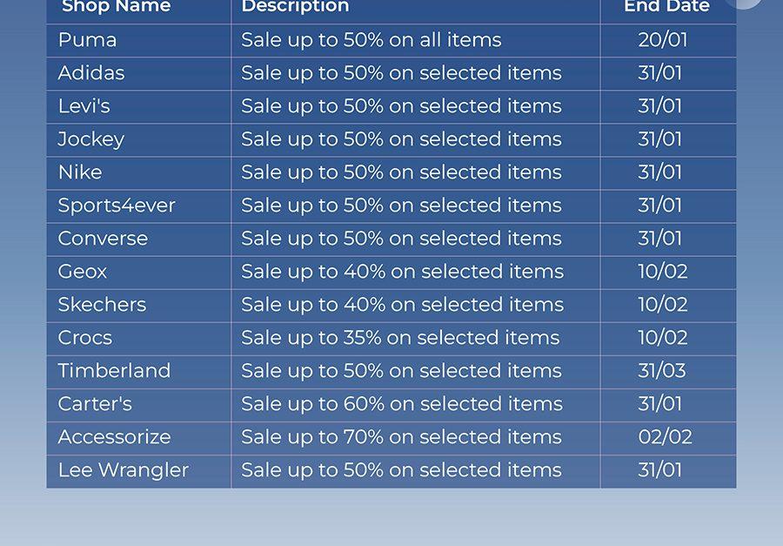Click the circular button at top right

pyautogui.click(x=744, y=3)
